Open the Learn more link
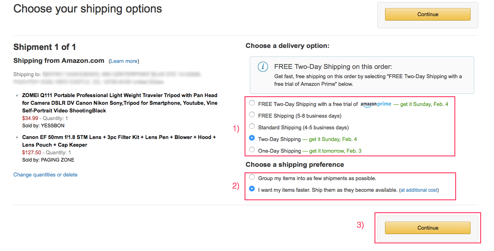This screenshot has width=494, height=251. coord(124,61)
